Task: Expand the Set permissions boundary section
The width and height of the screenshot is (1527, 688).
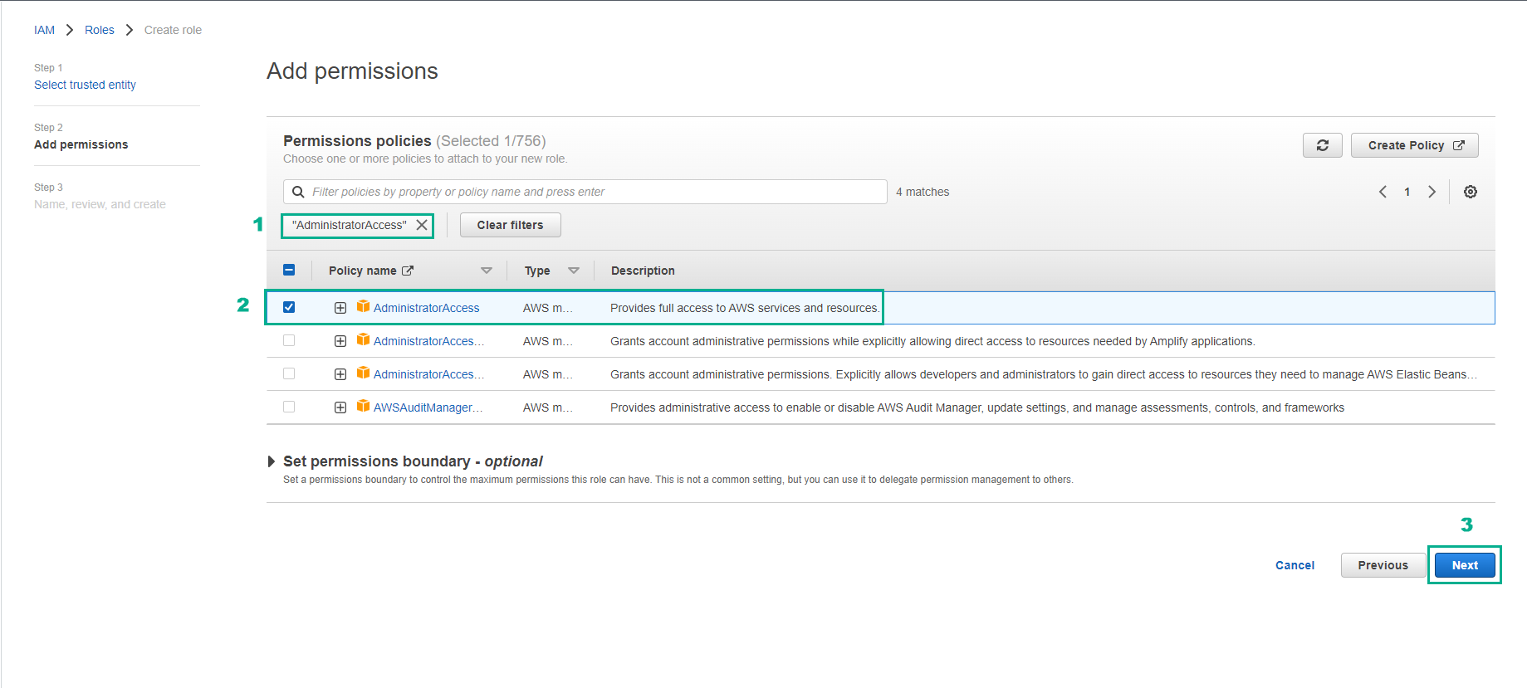Action: click(272, 461)
